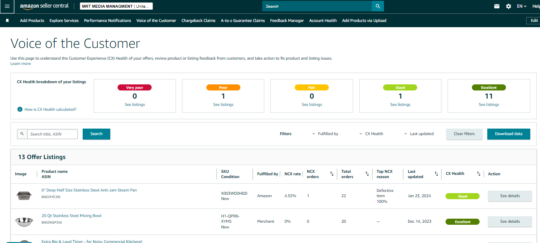This screenshot has width=540, height=243.
Task: Click the Learn more link
Action: (21, 64)
